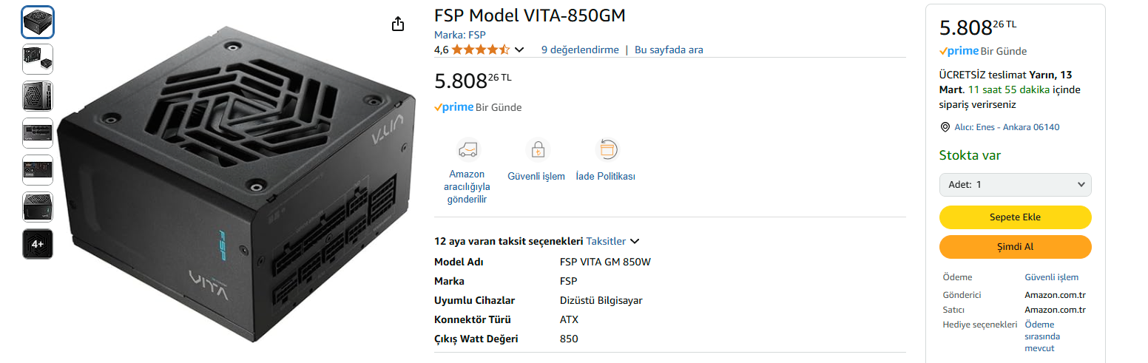
Task: Select the second product thumbnail image
Action: tap(38, 59)
